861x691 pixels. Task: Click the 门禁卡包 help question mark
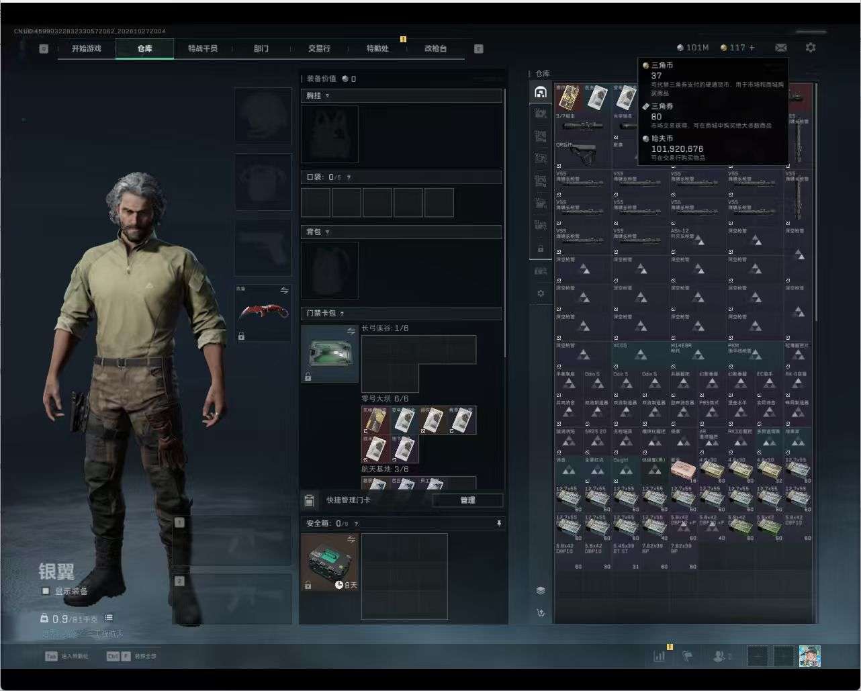(342, 314)
